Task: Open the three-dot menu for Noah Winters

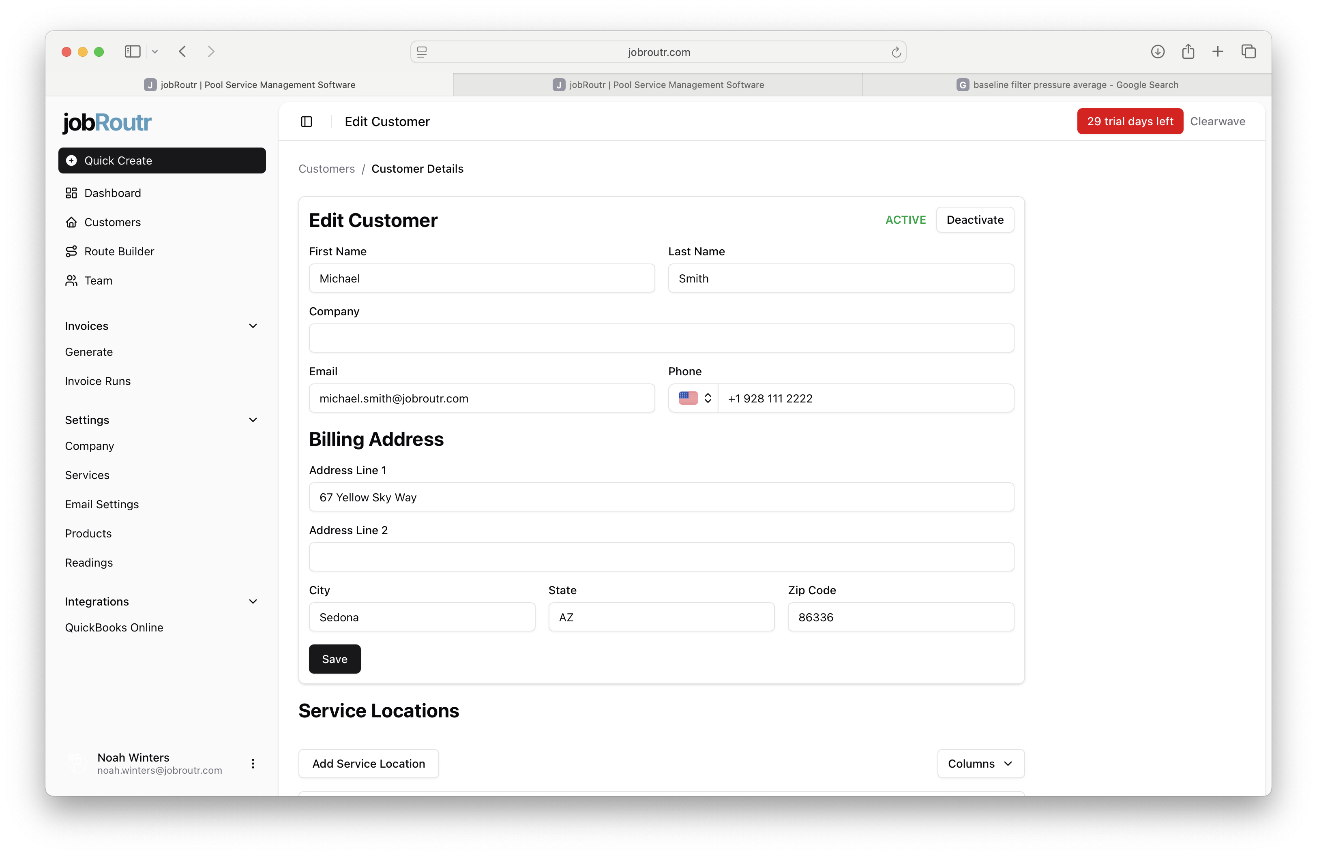Action: tap(253, 764)
